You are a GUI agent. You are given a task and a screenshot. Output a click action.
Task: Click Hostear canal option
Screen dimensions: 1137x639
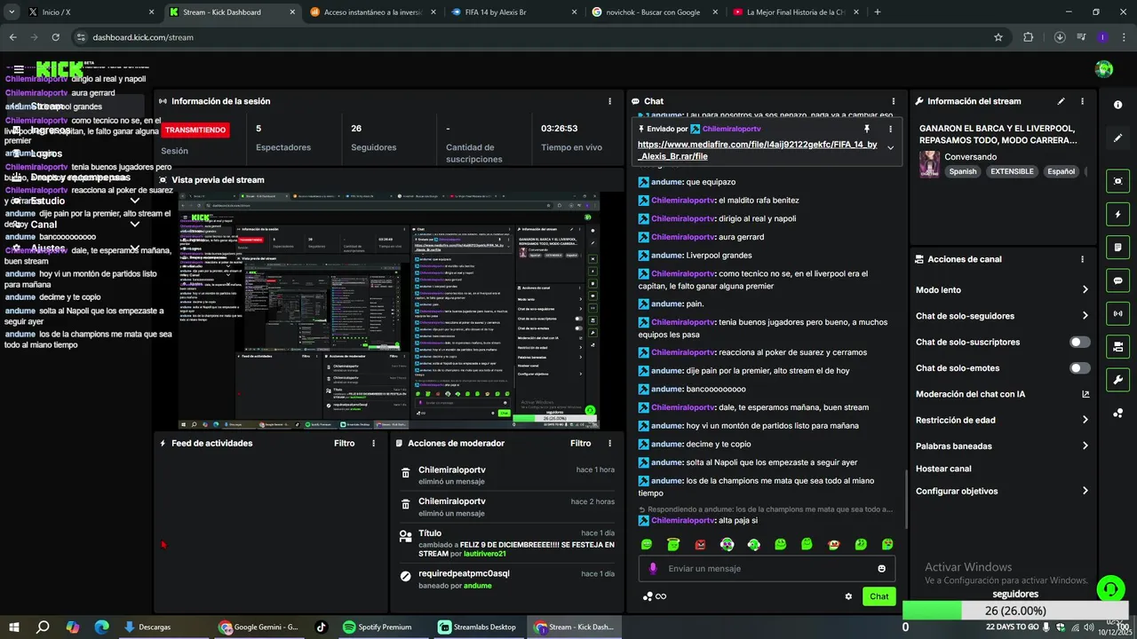[943, 469]
